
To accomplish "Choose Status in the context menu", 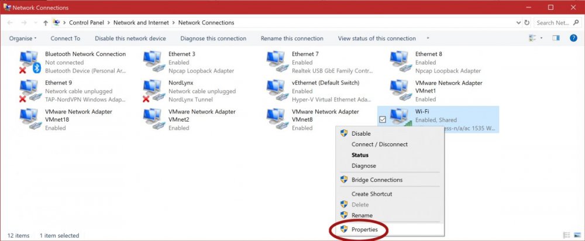I will pyautogui.click(x=390, y=155).
